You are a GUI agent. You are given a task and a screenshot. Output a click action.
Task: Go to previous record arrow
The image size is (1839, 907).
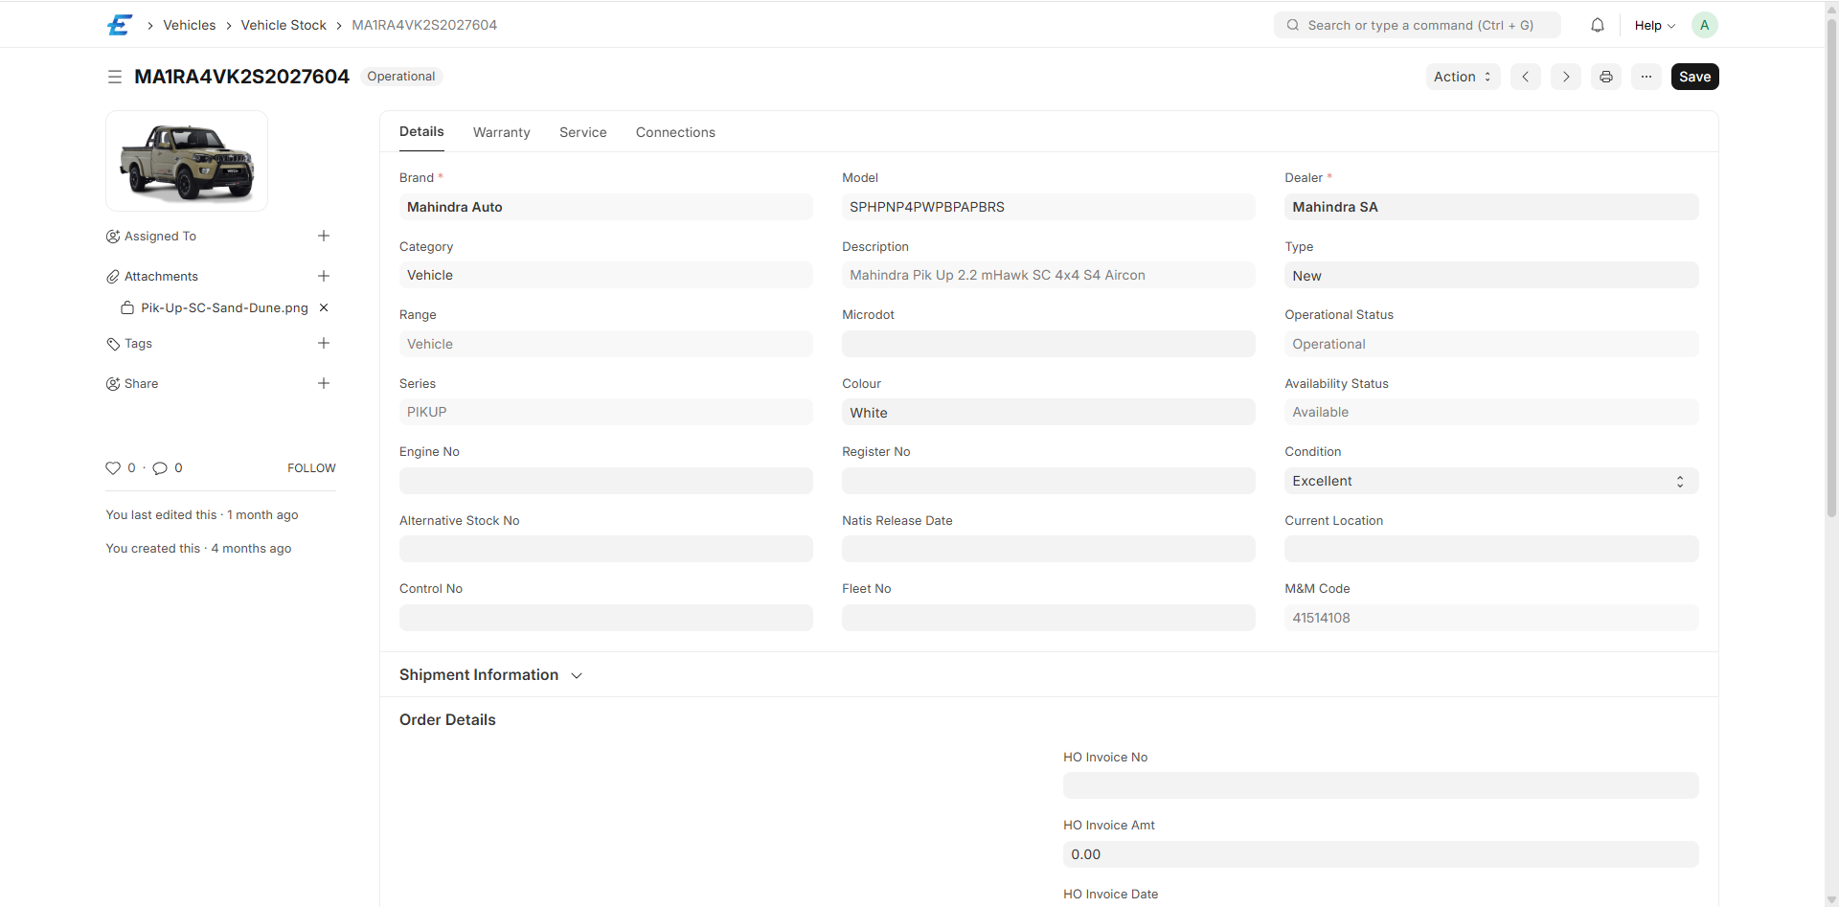point(1526,77)
